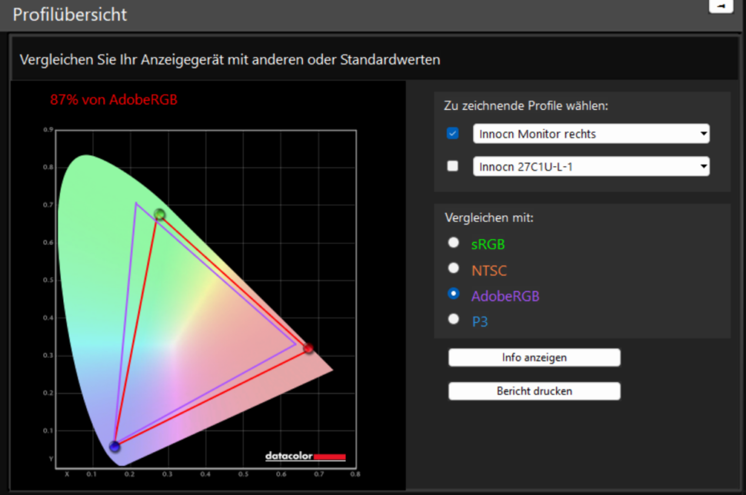Click the red primary point on the gamut chart
This screenshot has height=495, width=746.
308,348
